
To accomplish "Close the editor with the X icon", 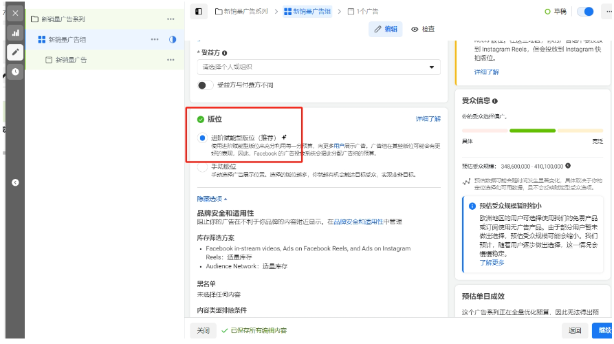I will 15,13.
